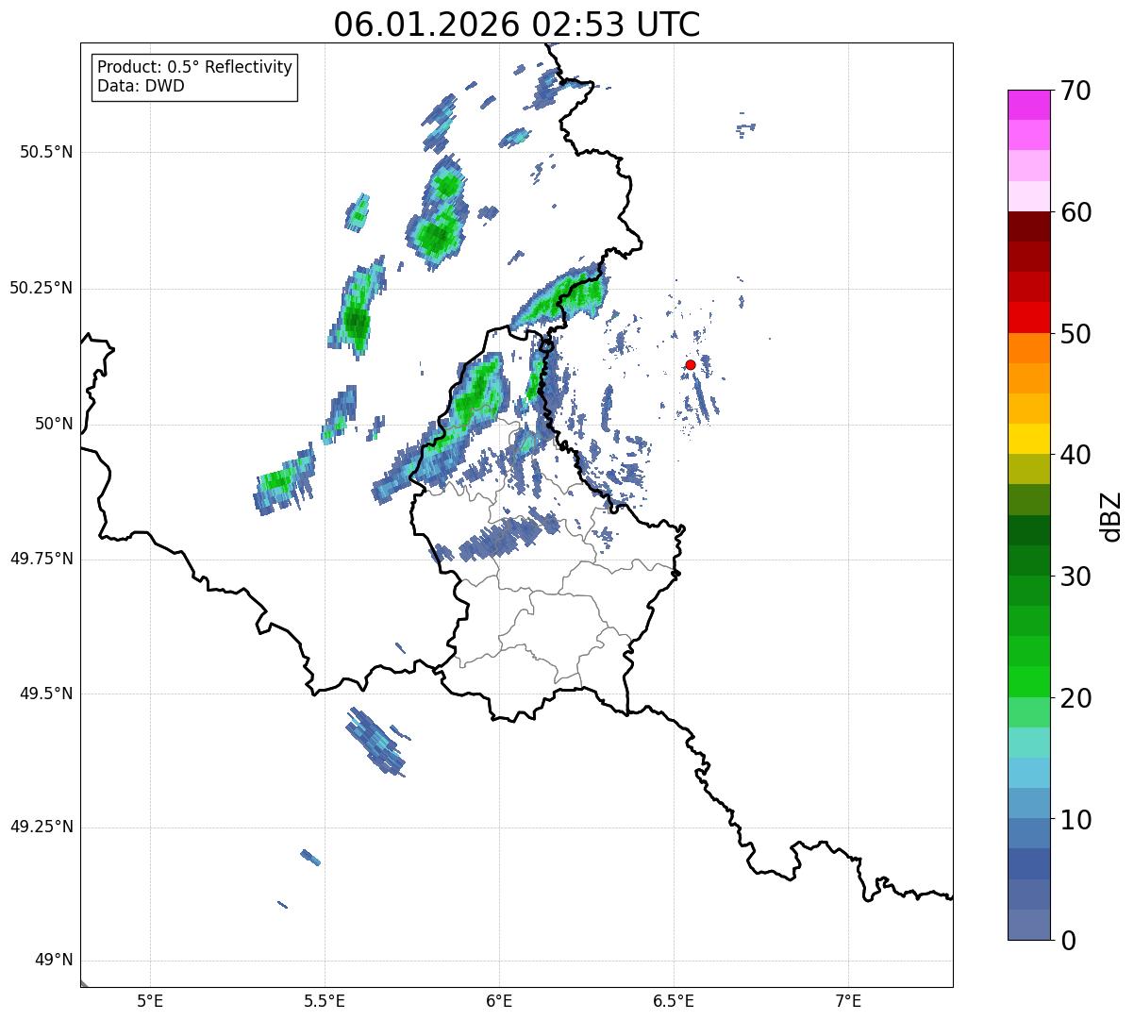Click the dBZ colorbar axis label
This screenshot has width=1134, height=1020.
pos(1112,516)
